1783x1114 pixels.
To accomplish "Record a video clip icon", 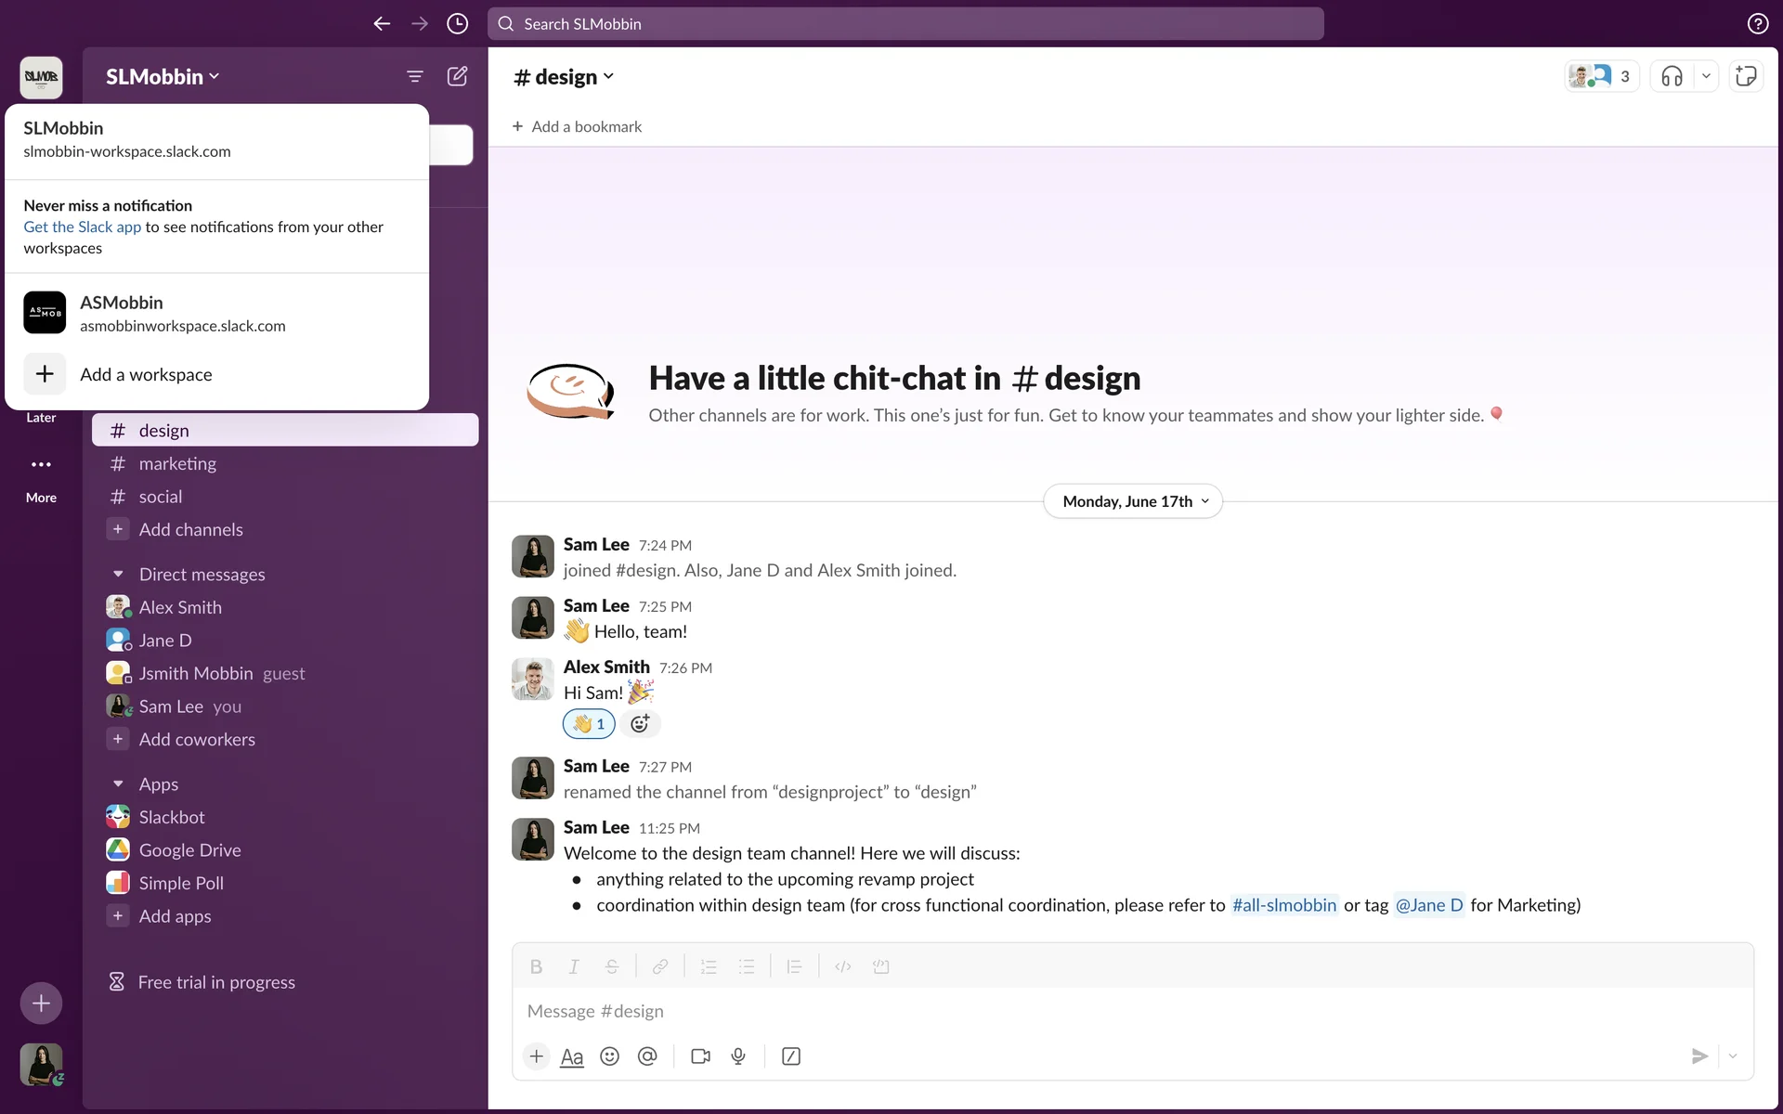I will (x=700, y=1056).
